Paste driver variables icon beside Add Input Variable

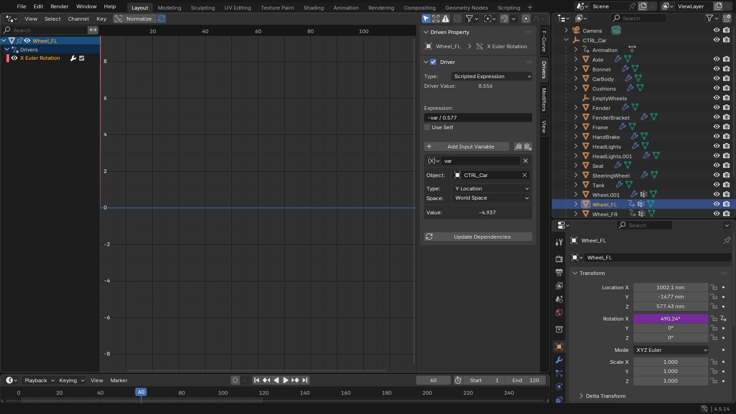528,147
